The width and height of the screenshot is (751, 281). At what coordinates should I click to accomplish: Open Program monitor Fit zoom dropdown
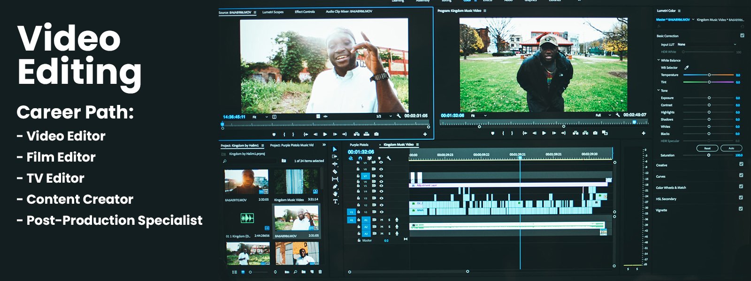click(479, 116)
